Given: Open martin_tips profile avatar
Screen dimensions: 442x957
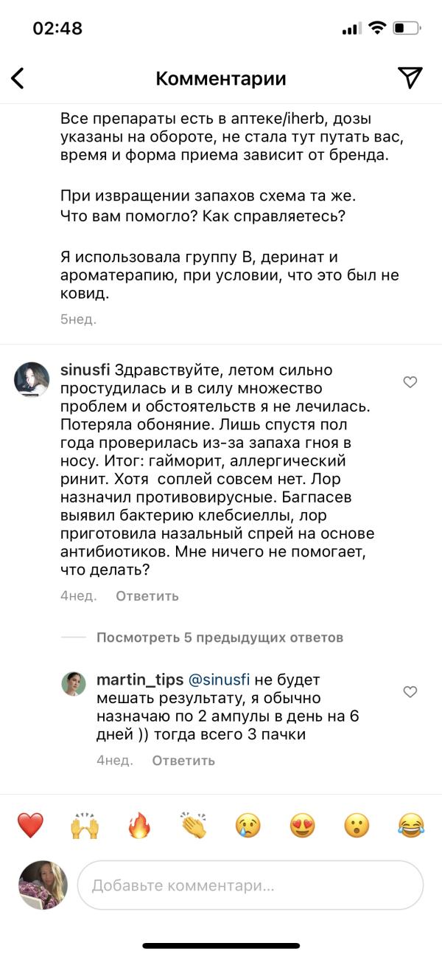Looking at the screenshot, I should (74, 684).
